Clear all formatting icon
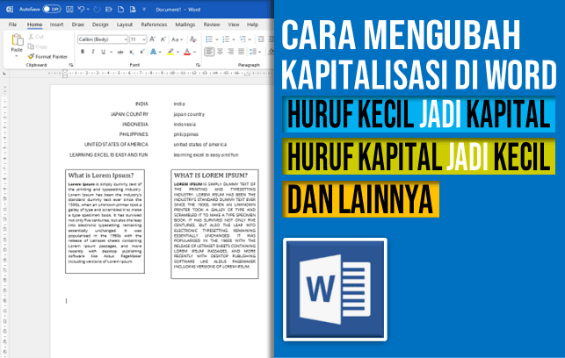 point(193,39)
